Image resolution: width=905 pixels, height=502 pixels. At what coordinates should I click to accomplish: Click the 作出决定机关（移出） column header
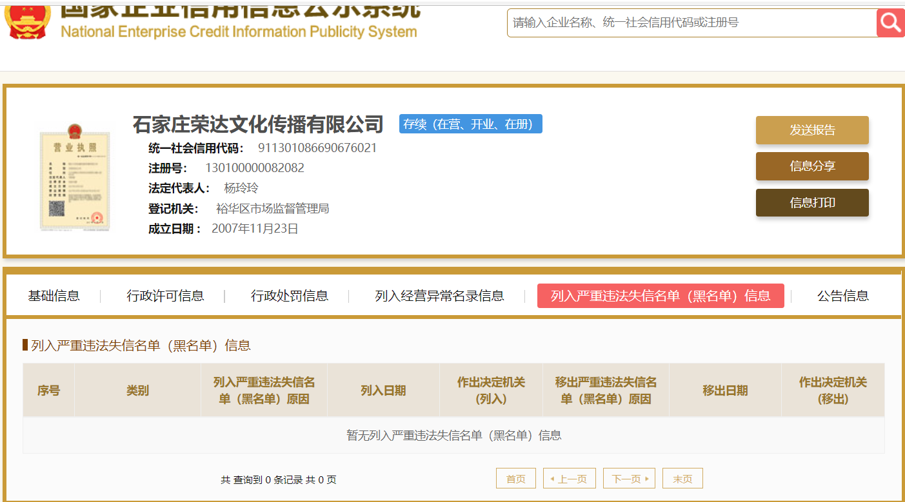coord(833,391)
